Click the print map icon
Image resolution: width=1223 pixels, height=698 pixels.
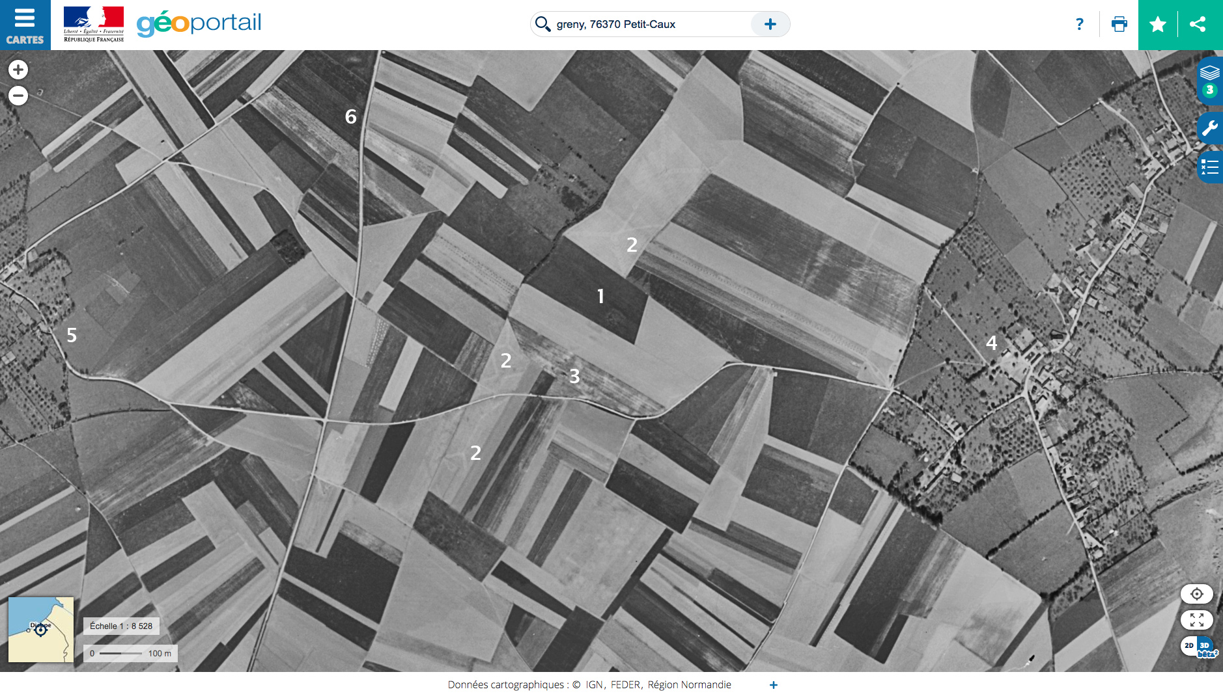click(1119, 25)
